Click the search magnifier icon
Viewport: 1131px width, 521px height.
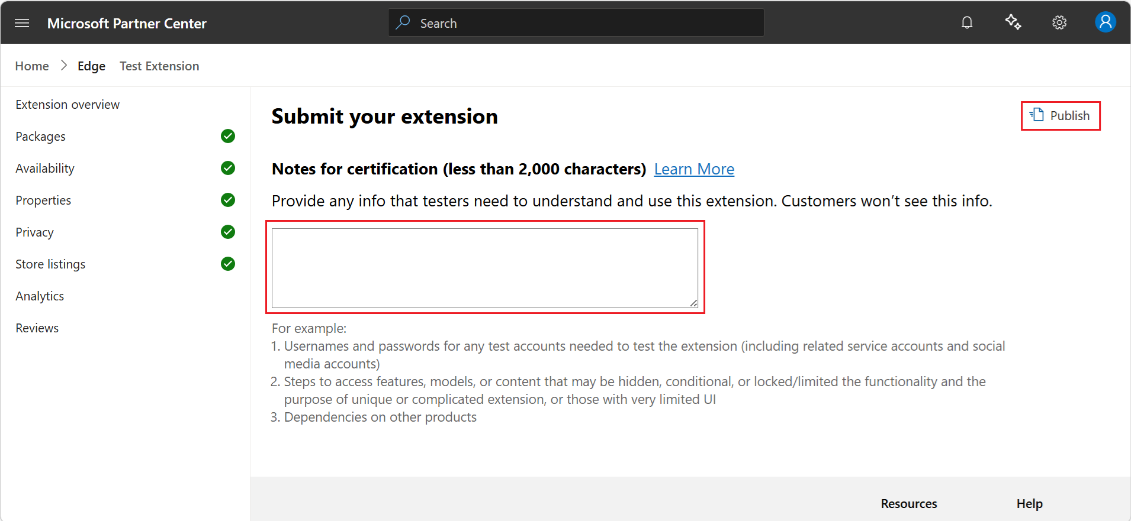pos(403,22)
